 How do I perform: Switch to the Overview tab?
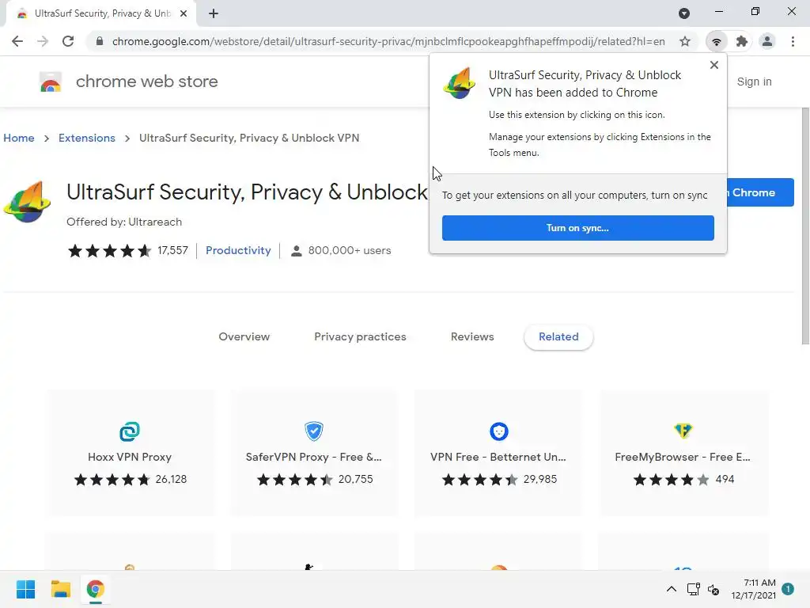(x=244, y=336)
